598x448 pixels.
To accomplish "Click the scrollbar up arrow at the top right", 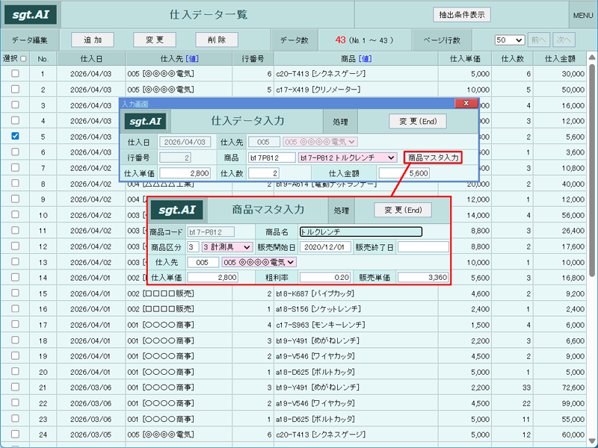I will [592, 57].
